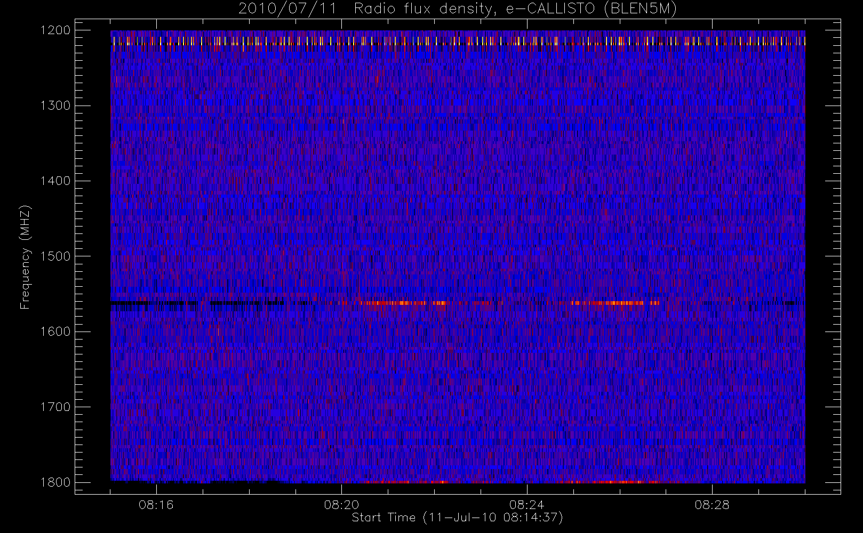Click the 08:16 time tick label
Viewport: 863px width, 533px height.
156,505
